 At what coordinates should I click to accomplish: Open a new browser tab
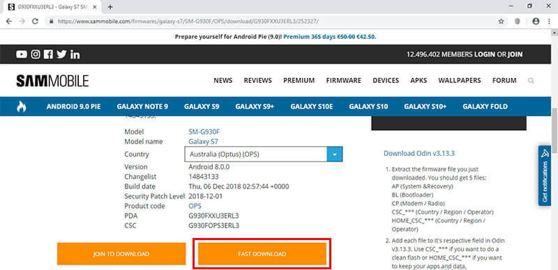[x=110, y=6]
